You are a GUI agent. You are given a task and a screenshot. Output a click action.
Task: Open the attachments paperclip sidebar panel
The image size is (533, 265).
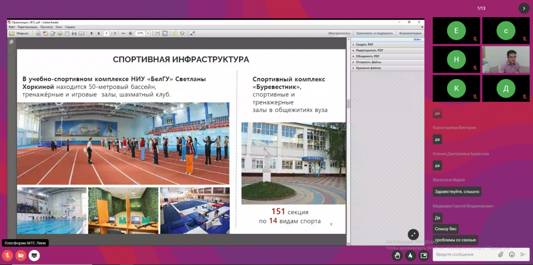point(11,51)
